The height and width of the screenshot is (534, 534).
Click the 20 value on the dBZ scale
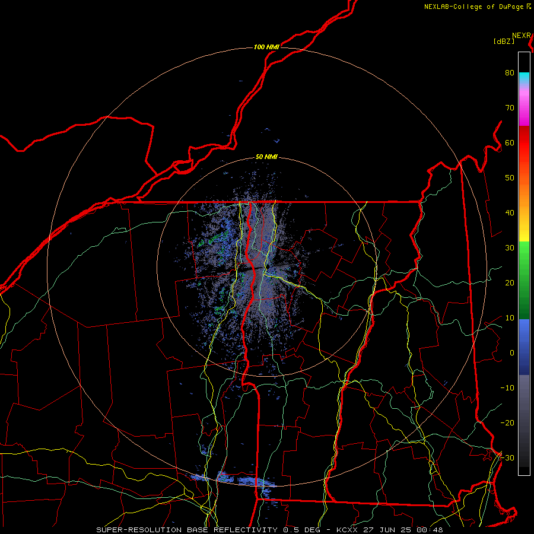coord(510,282)
